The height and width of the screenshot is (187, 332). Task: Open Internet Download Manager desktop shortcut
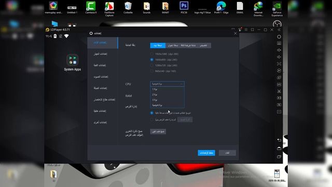point(258,9)
